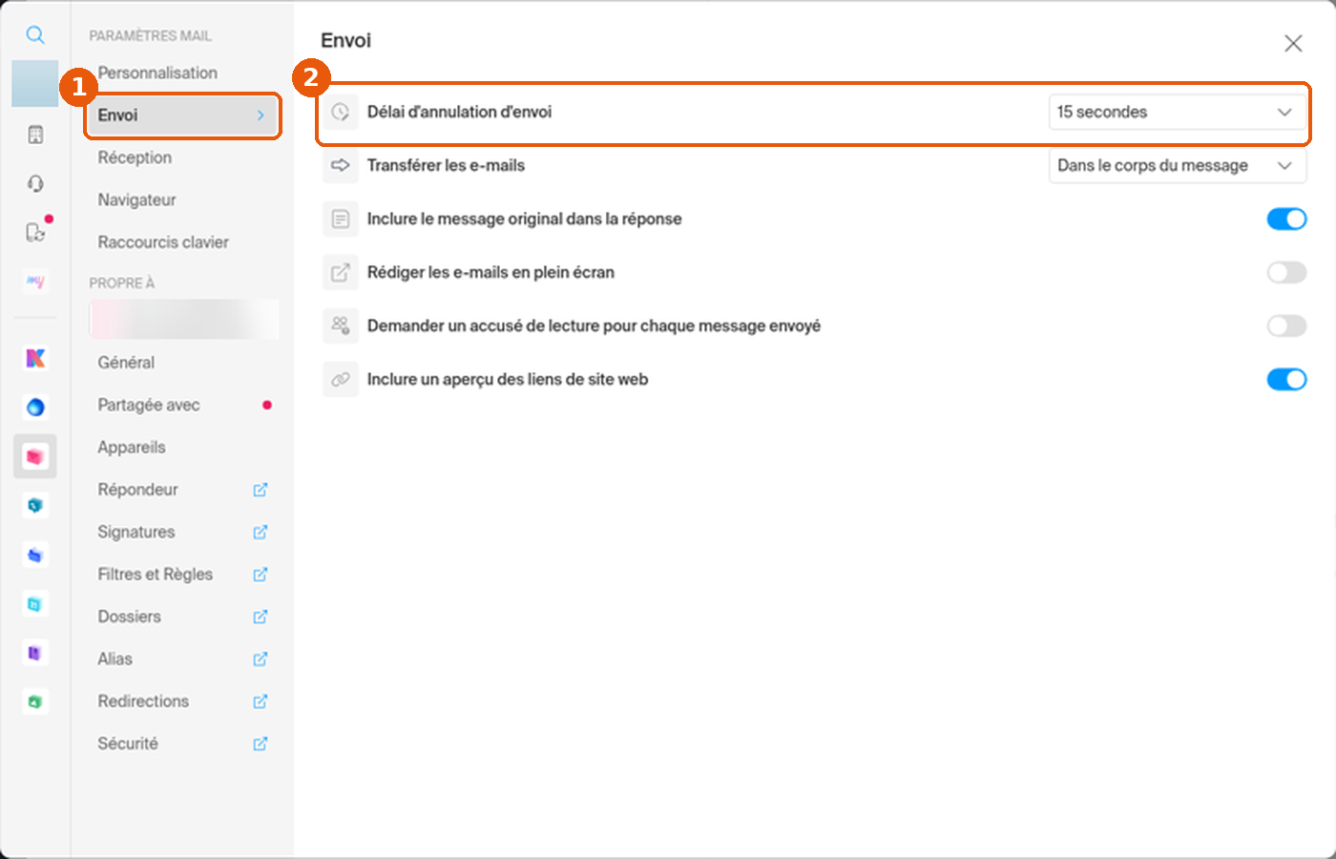This screenshot has width=1336, height=859.
Task: Turn on read receipt request toggle
Action: pos(1286,325)
